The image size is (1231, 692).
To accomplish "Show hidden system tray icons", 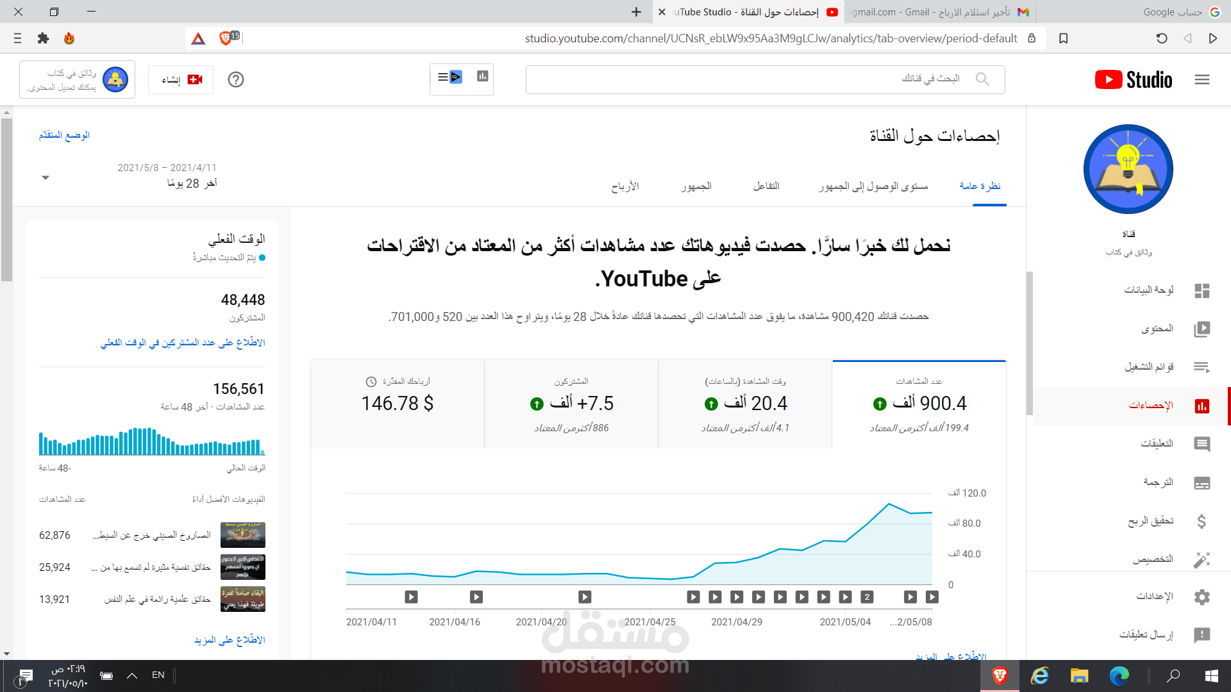I will 132,675.
